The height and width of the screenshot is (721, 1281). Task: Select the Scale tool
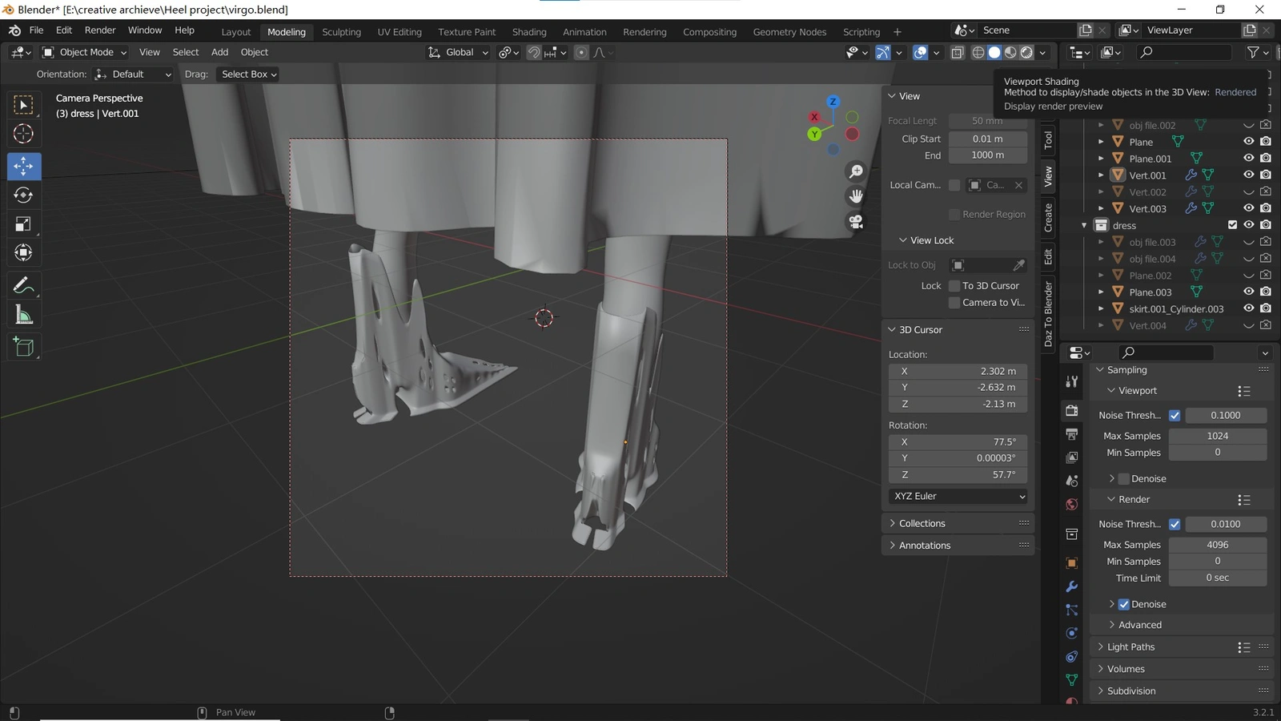23,224
